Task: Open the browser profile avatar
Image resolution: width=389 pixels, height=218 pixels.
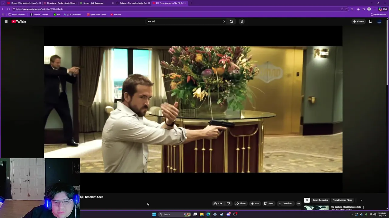Action: click(369, 9)
